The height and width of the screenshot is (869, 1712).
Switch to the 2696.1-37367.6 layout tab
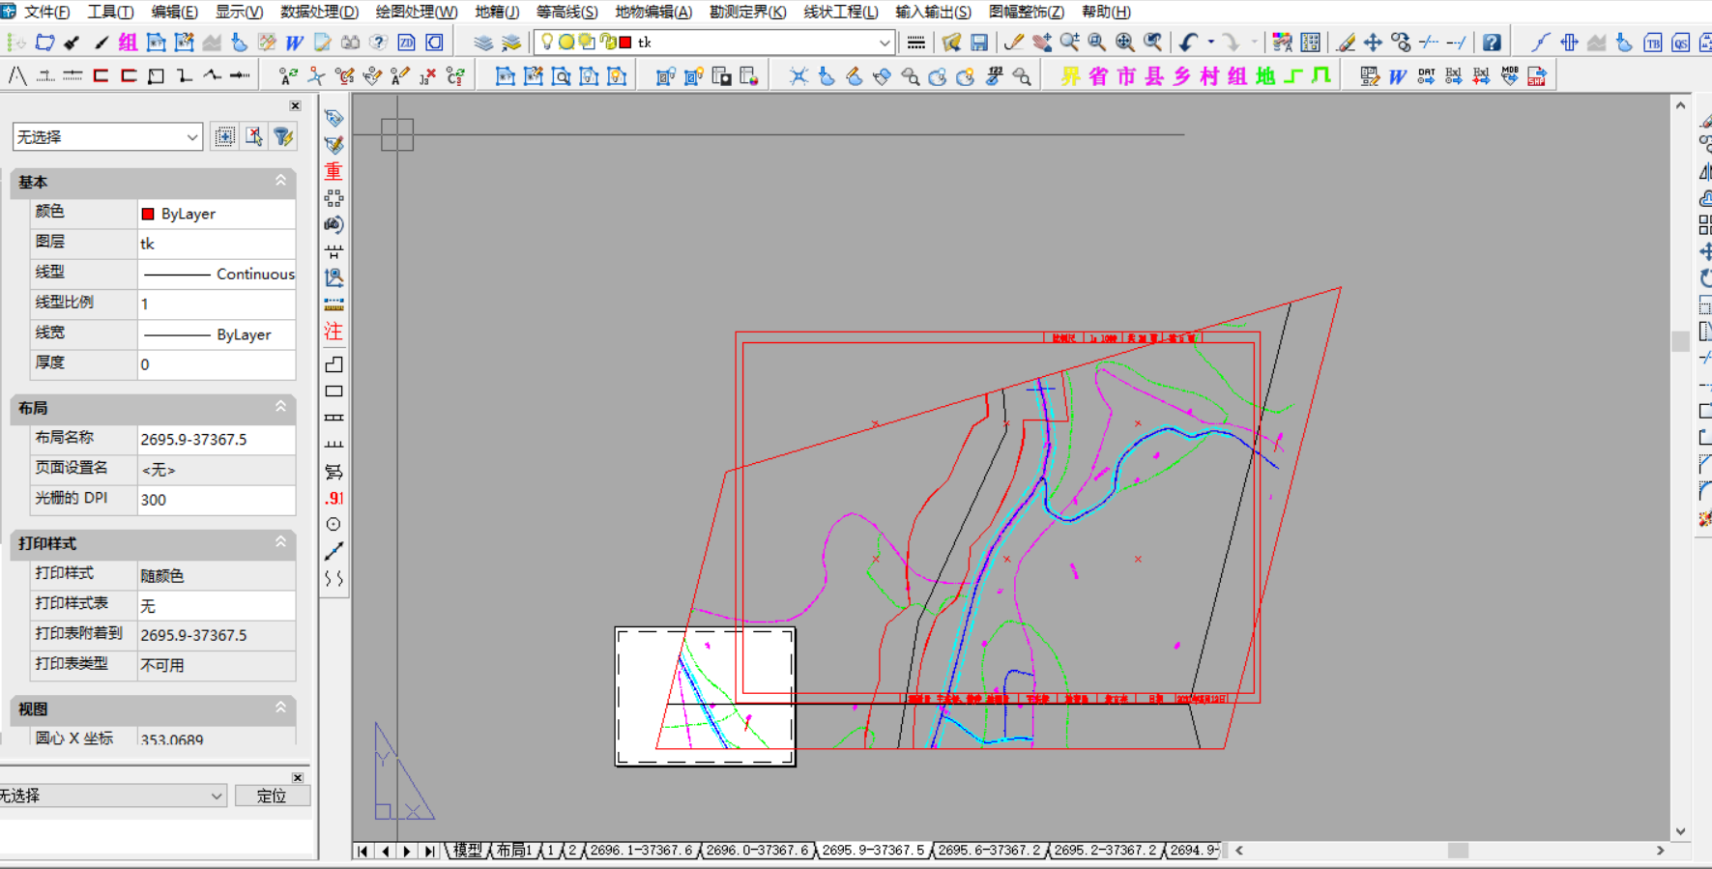641,851
